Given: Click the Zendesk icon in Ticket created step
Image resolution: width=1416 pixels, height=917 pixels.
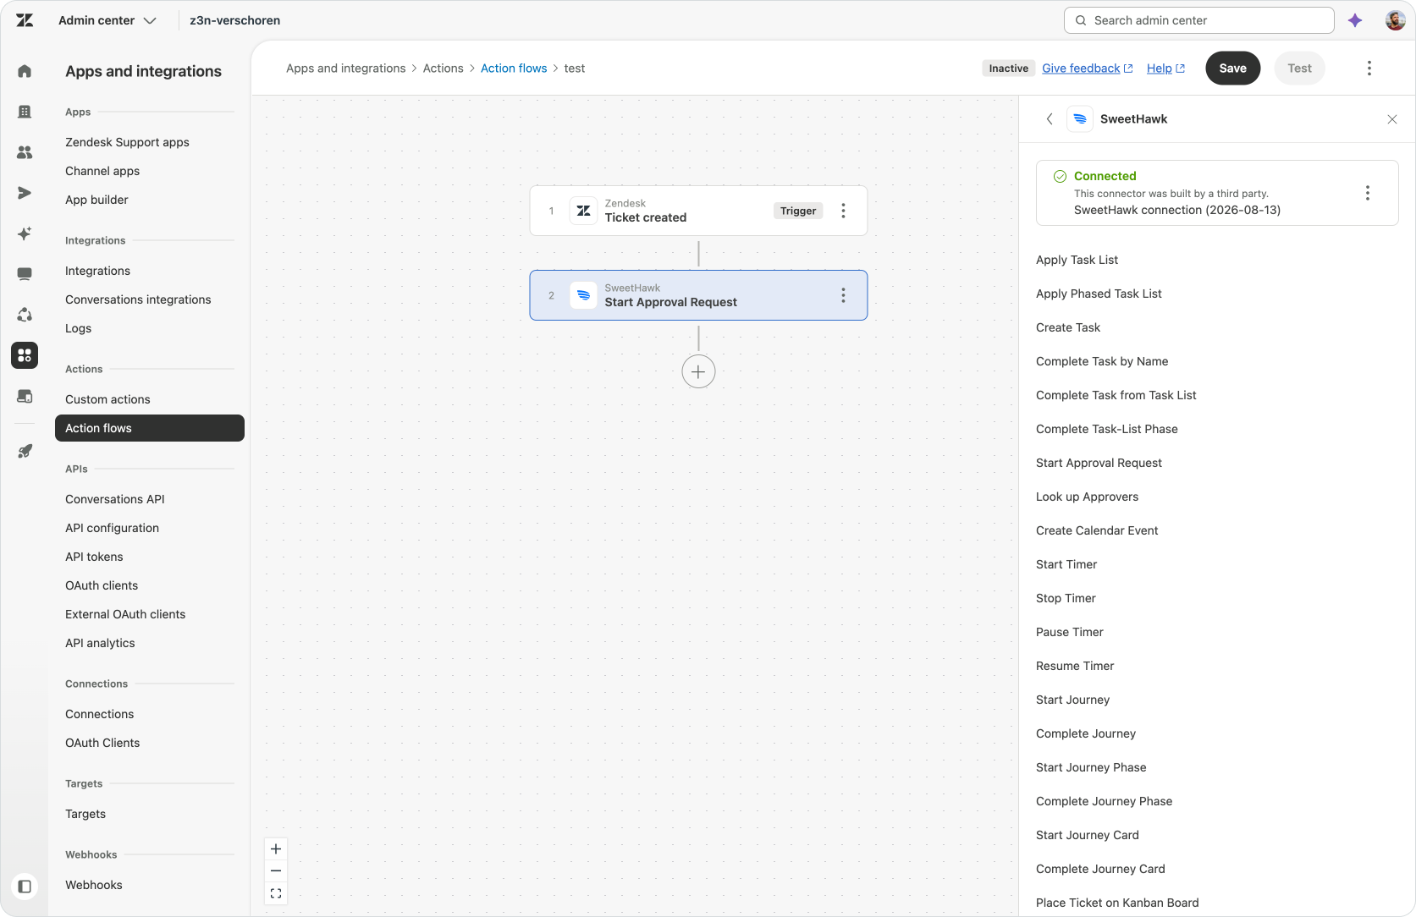Looking at the screenshot, I should coord(584,211).
